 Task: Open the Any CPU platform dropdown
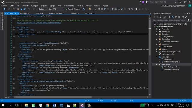click(63, 9)
